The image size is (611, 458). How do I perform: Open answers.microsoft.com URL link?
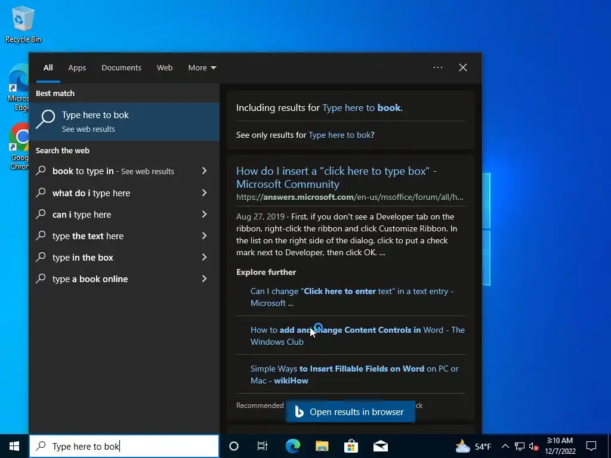coord(350,197)
